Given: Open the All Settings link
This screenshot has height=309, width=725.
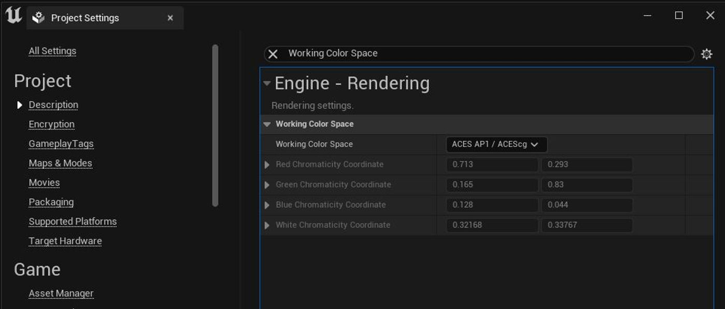Looking at the screenshot, I should 52,51.
